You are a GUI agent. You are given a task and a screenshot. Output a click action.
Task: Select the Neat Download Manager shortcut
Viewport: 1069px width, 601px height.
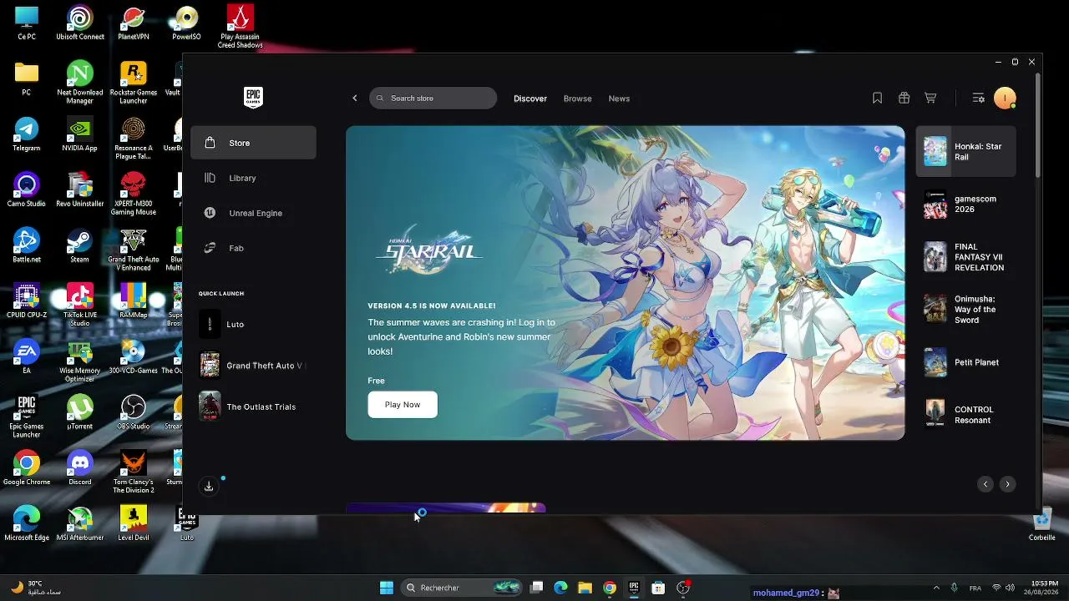coord(80,83)
